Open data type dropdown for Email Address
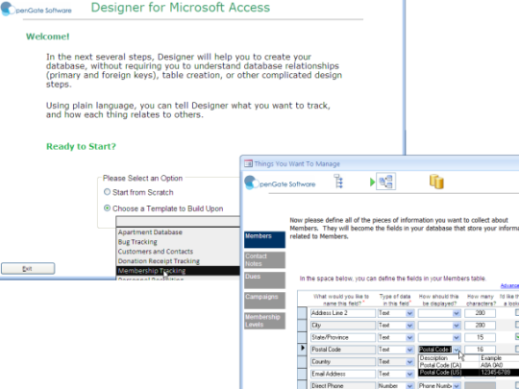Viewport: 519px width, 389px height. point(409,374)
